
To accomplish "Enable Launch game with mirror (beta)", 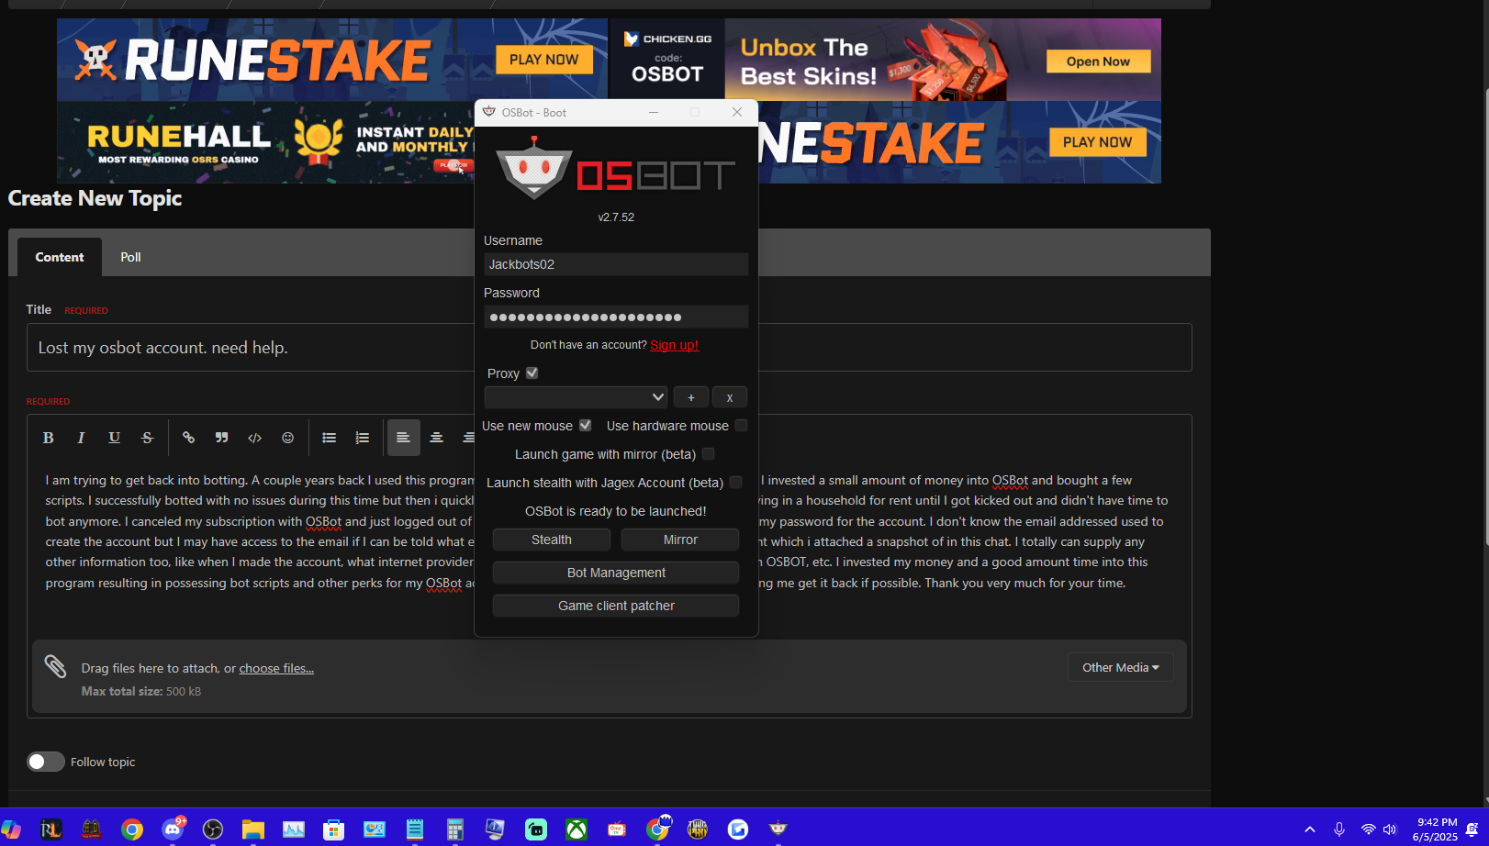I will (709, 454).
